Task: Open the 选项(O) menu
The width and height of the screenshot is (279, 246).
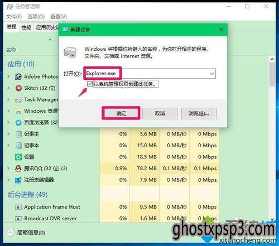Action: click(36, 17)
